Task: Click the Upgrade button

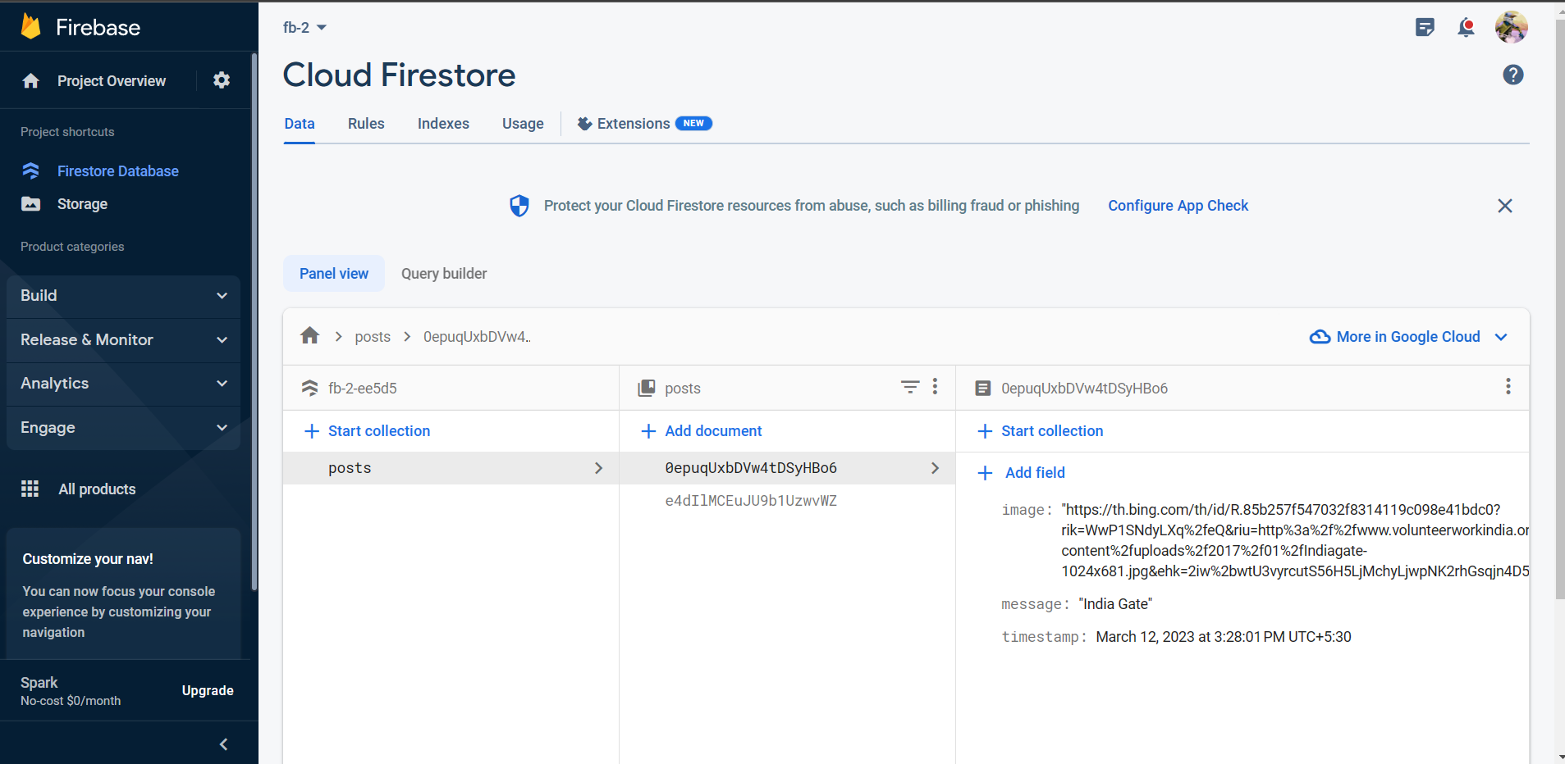Action: coord(207,690)
